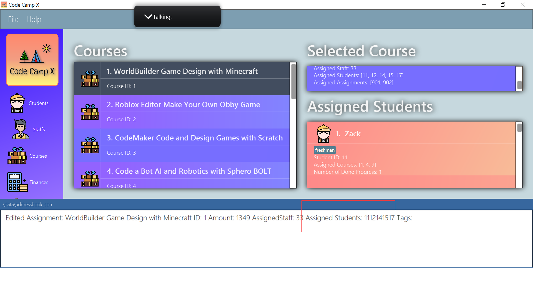Click Course ID: 3 text

click(x=121, y=153)
